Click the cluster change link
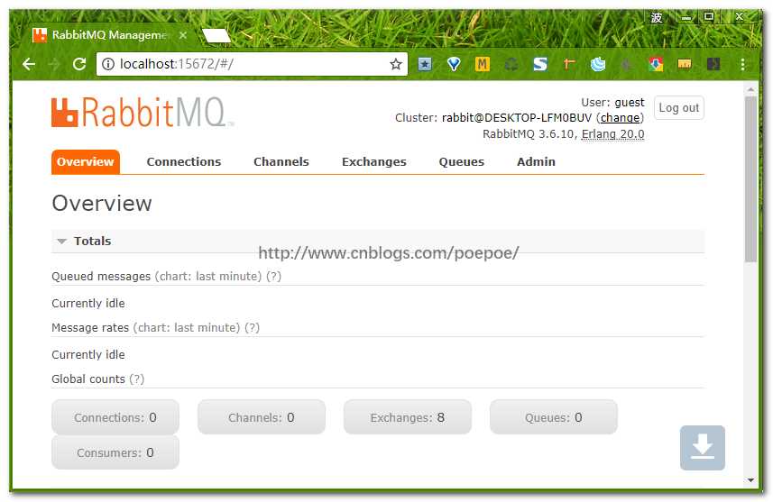Image resolution: width=773 pixels, height=502 pixels. [x=620, y=118]
